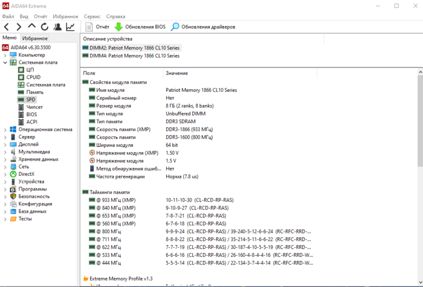Switch to the Избранное sidebar tab
This screenshot has width=423, height=287.
35,38
